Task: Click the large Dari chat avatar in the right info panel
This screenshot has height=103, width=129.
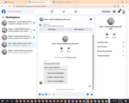Action: click(111, 21)
